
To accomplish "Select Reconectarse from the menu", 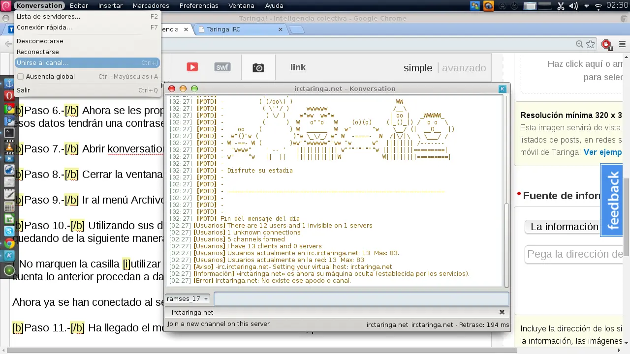I will tap(87, 52).
